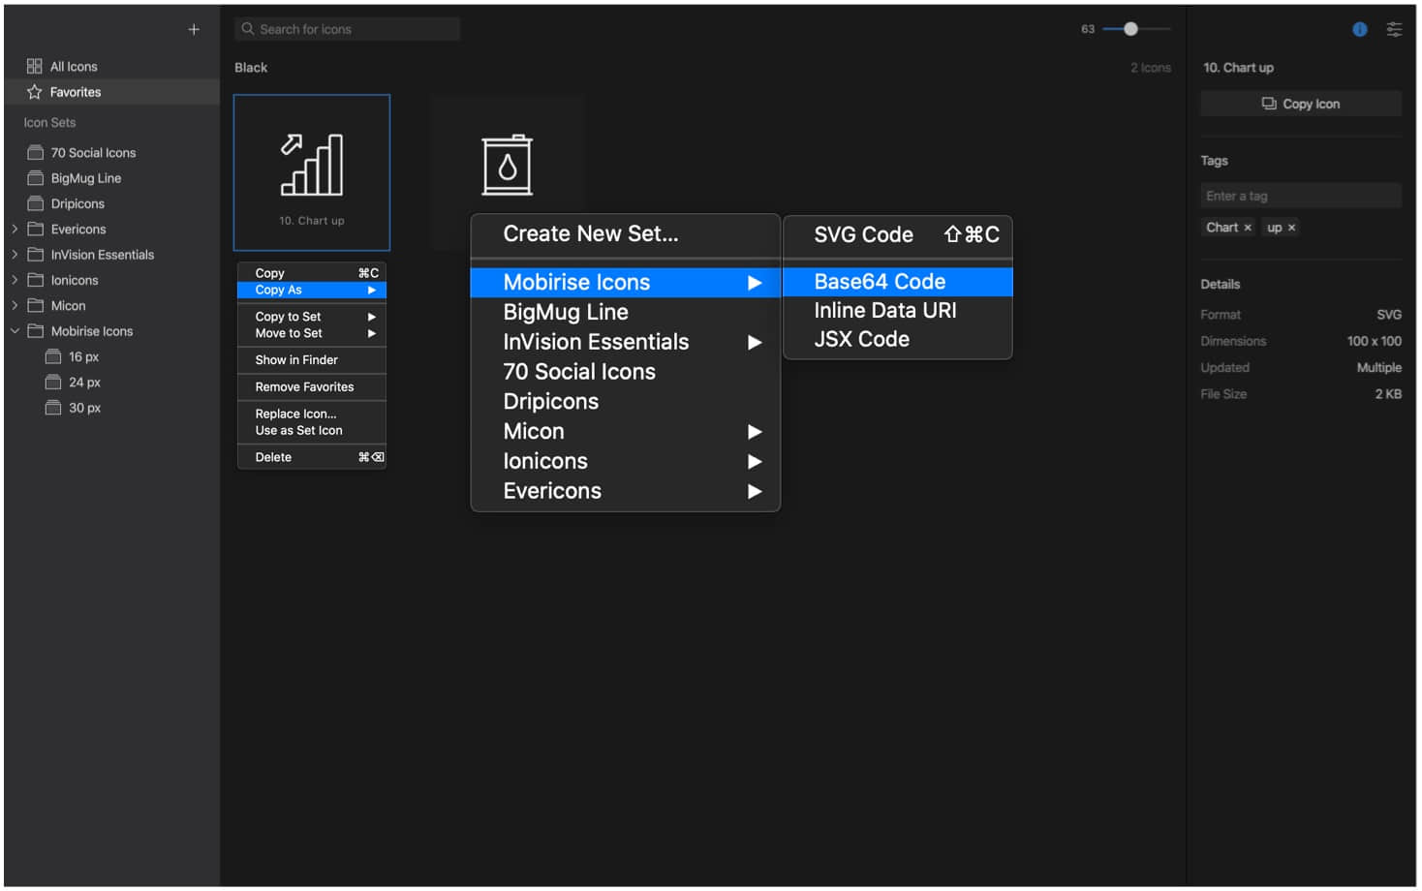Expand the InVision Essentials set in sidebar
Screen dimensions: 1422x891
pos(15,255)
